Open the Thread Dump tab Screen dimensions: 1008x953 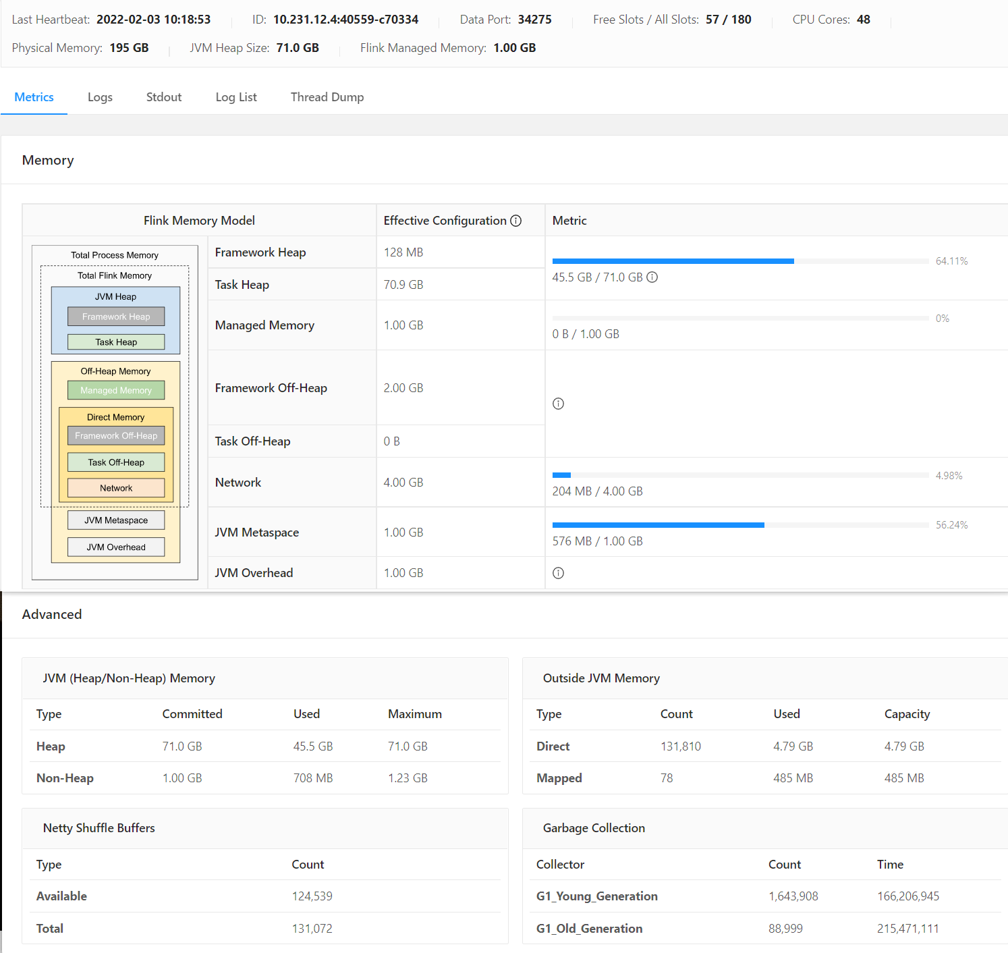(327, 97)
